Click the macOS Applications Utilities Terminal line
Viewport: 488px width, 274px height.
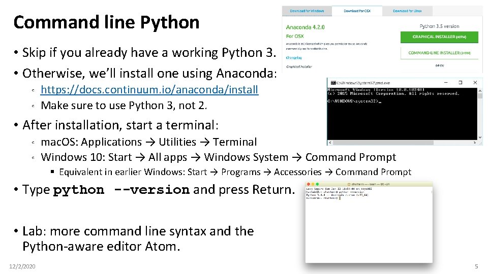(x=149, y=142)
